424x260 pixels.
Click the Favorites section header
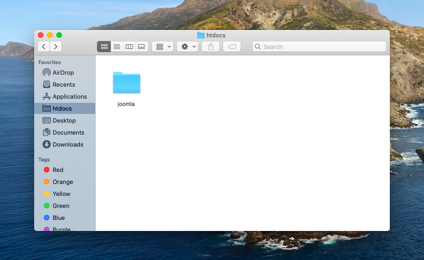(49, 62)
